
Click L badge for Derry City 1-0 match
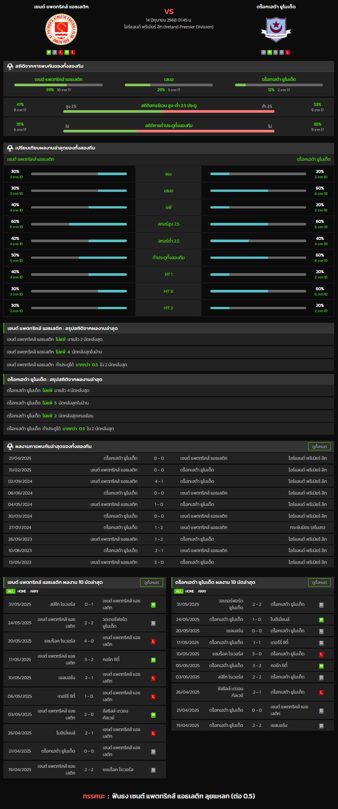point(153,697)
